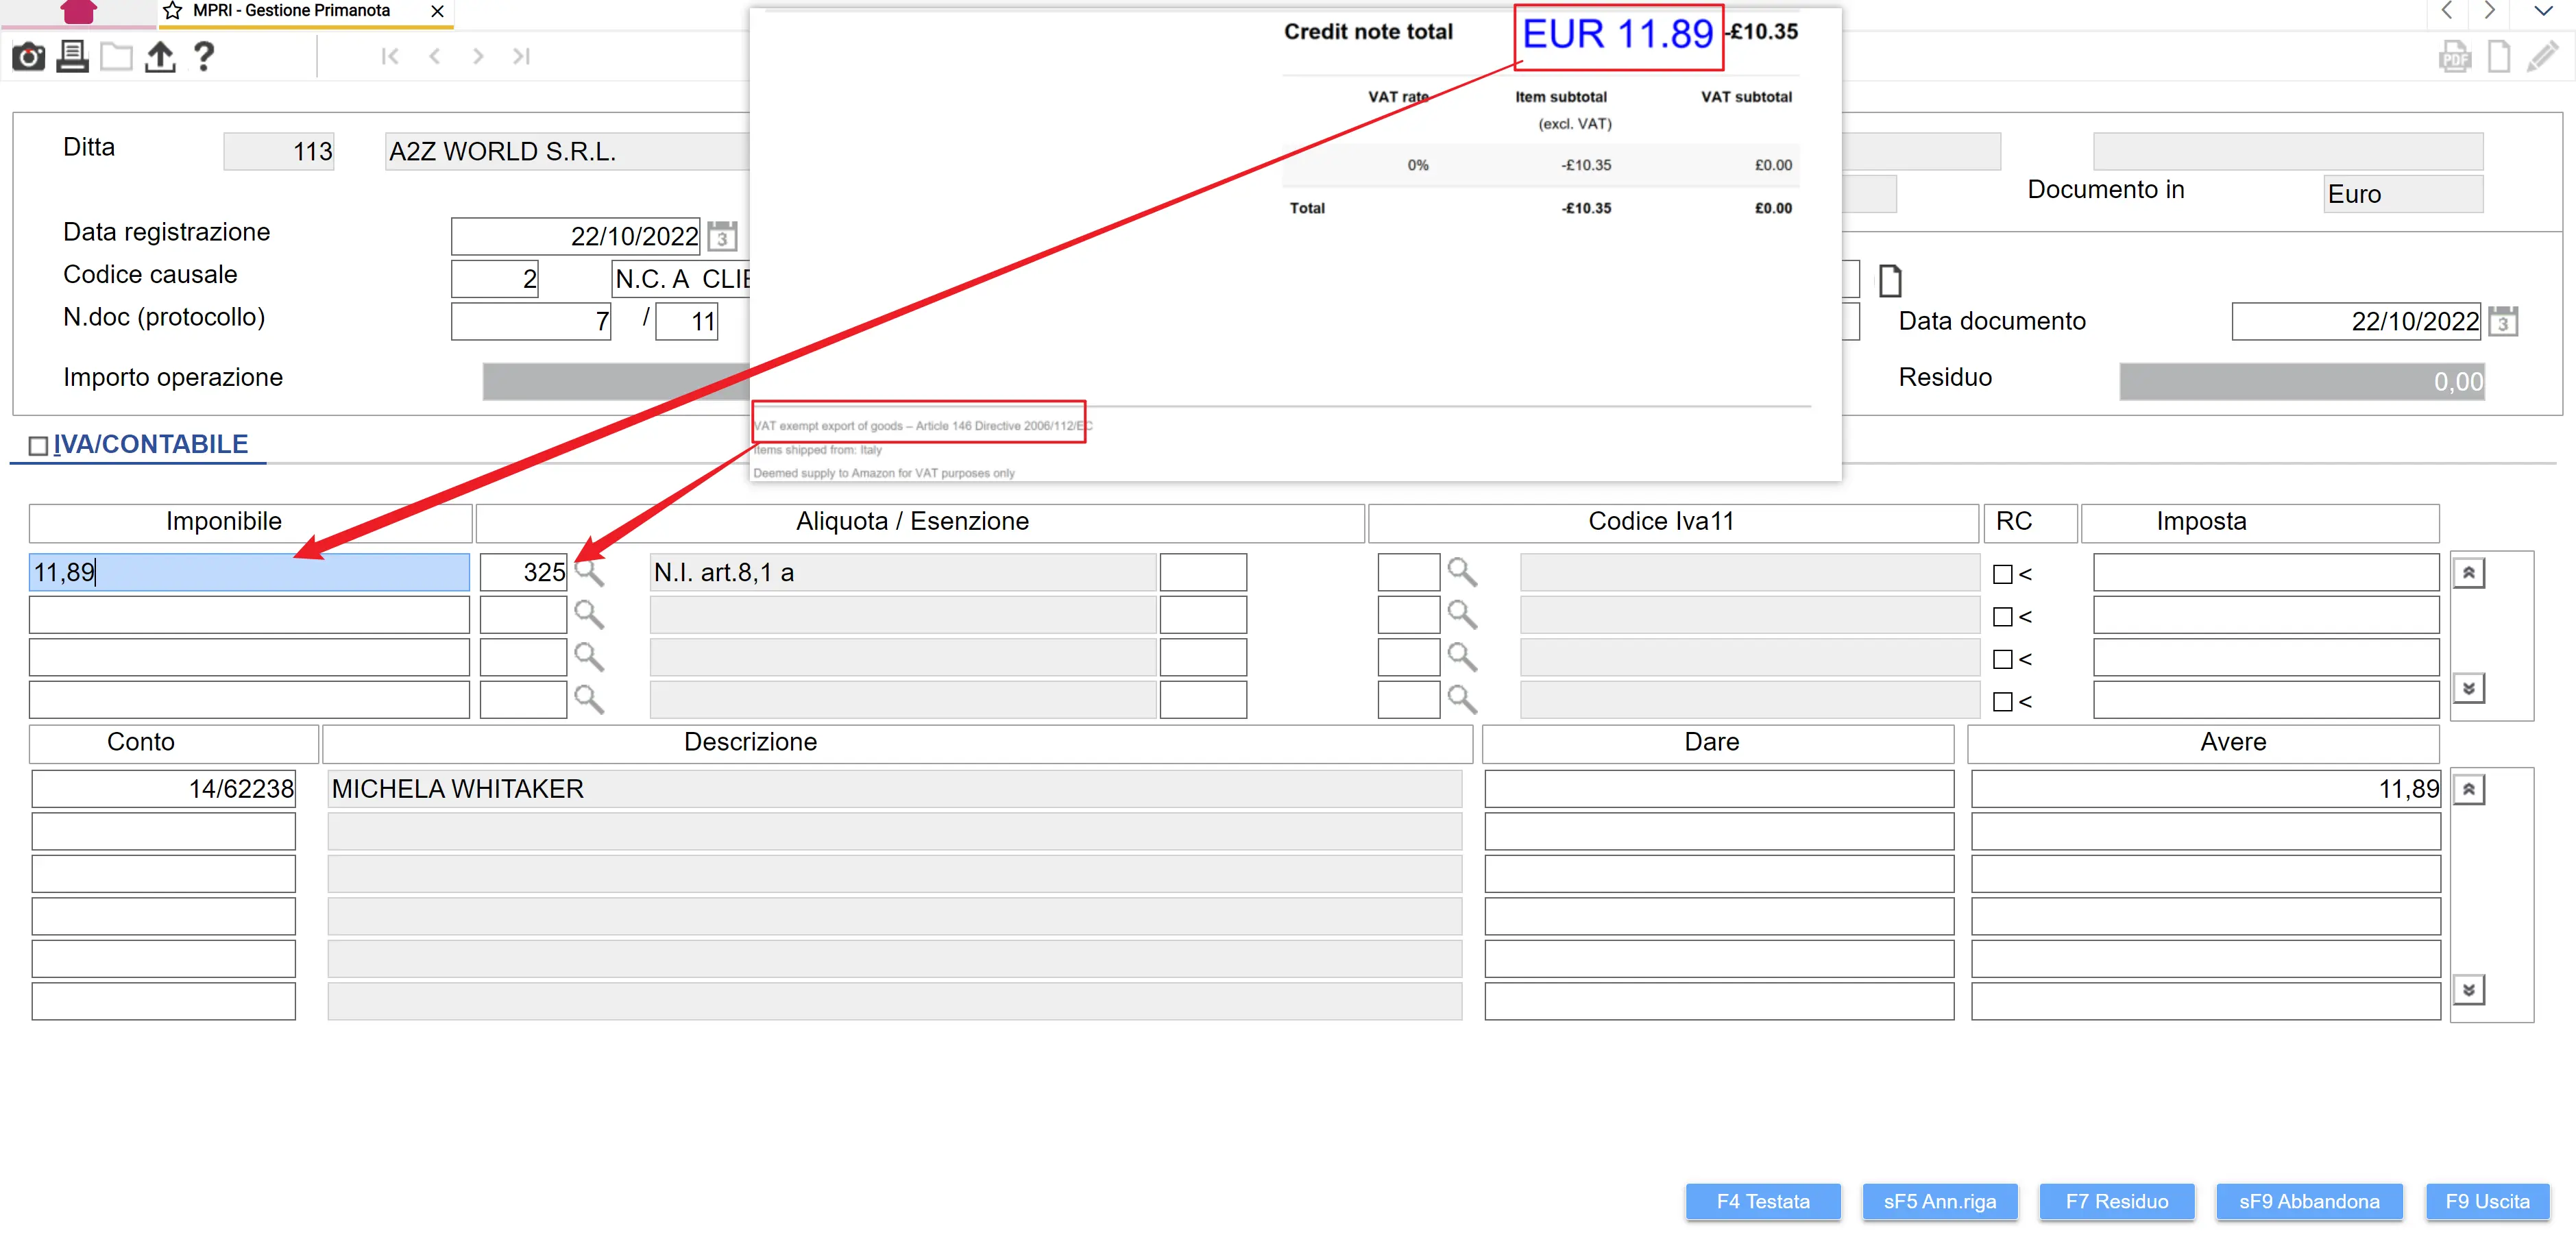Click the printer icon in toolbar
Screen dimensions: 2576x1233
coord(72,56)
